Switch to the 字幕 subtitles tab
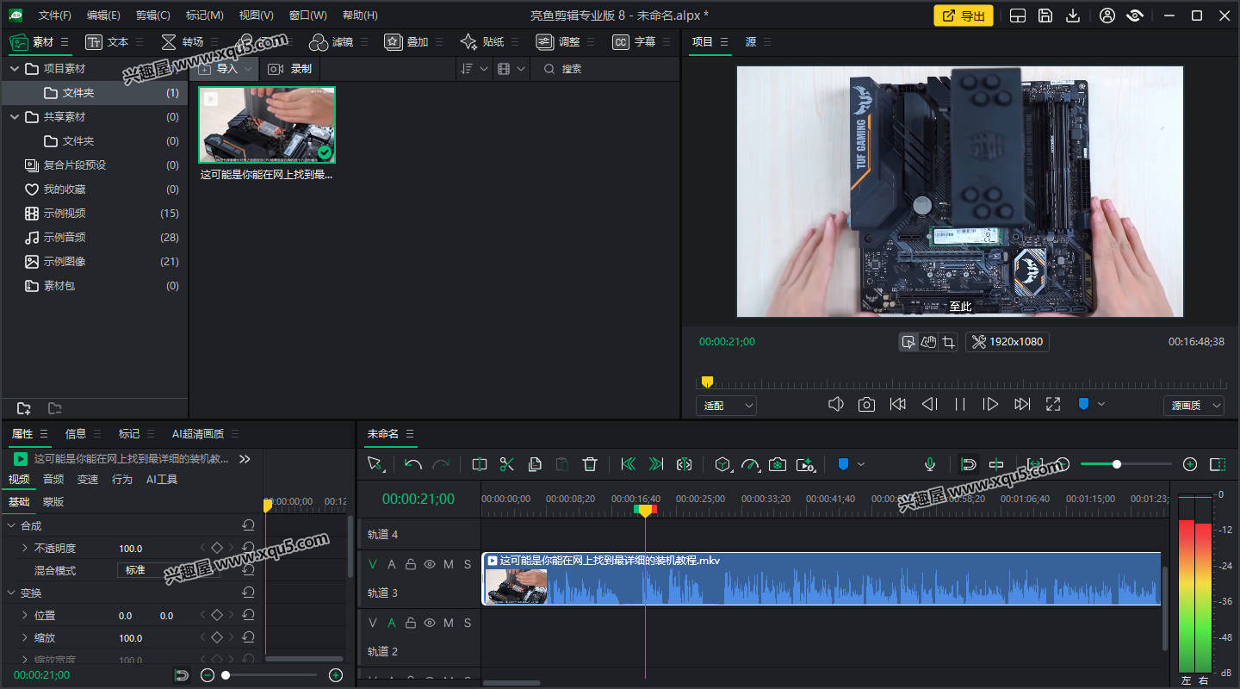 [634, 41]
